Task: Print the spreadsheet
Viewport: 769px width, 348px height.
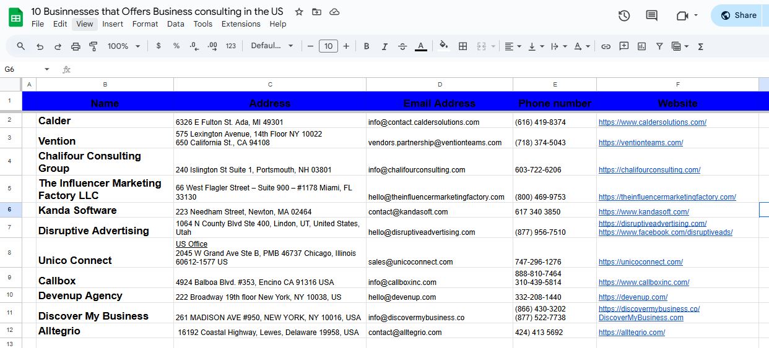Action: [x=76, y=46]
